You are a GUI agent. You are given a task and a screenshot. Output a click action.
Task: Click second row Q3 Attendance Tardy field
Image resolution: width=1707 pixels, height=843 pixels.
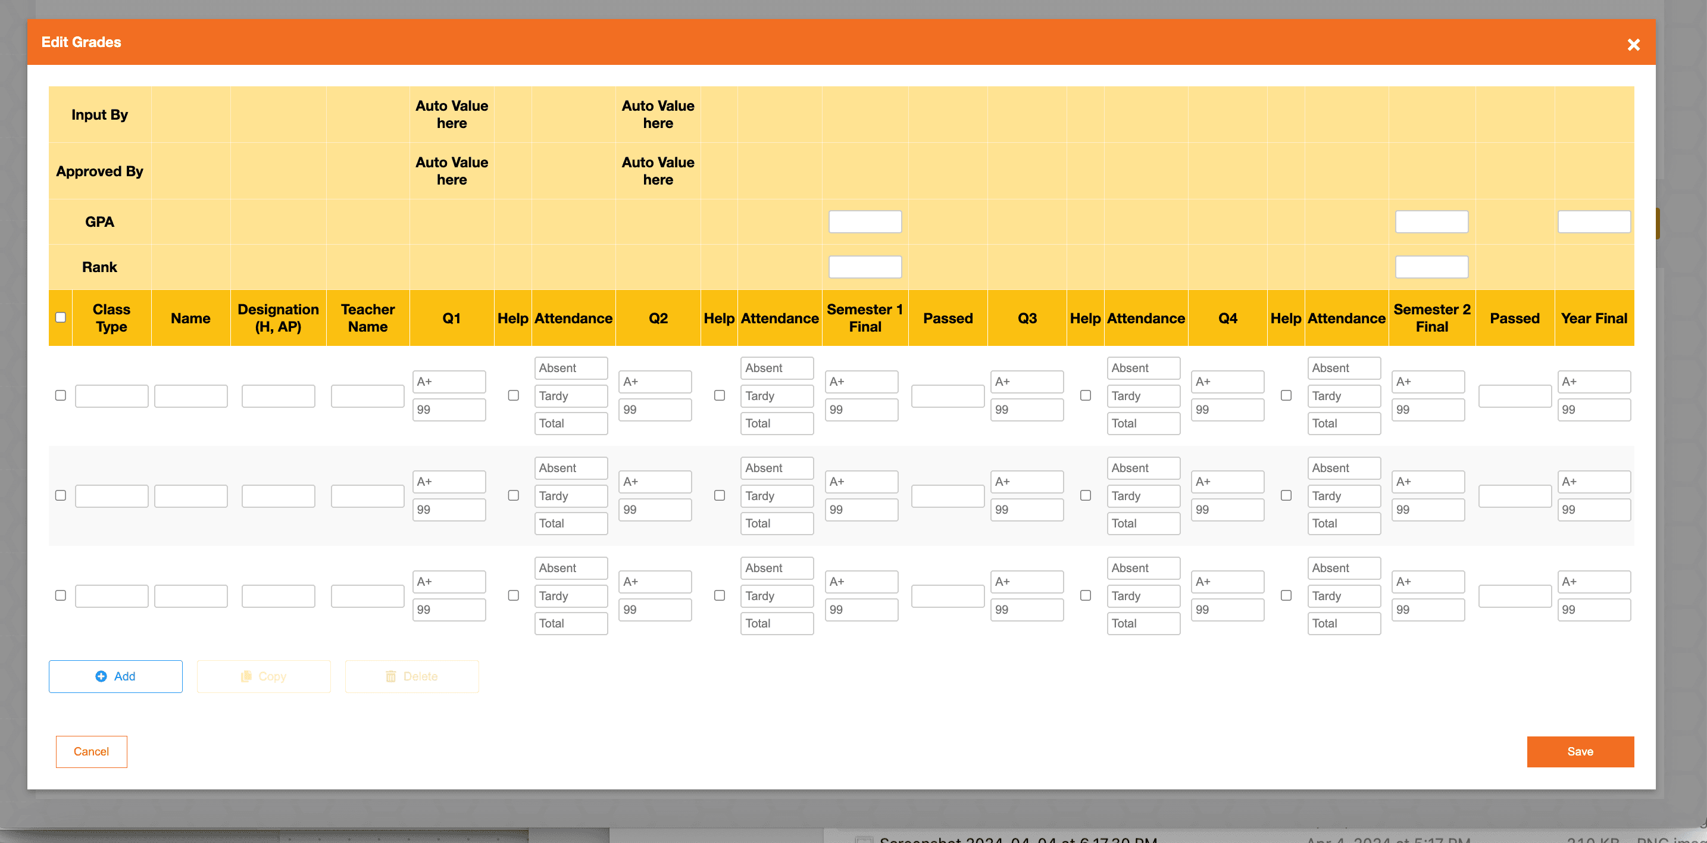(x=1144, y=496)
